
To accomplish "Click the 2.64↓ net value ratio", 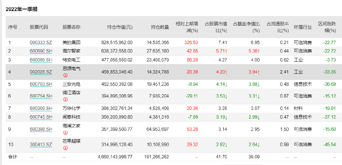I will click(254, 145).
